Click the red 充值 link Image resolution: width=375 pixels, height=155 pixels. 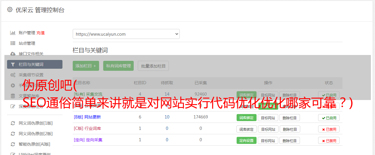(x=41, y=33)
